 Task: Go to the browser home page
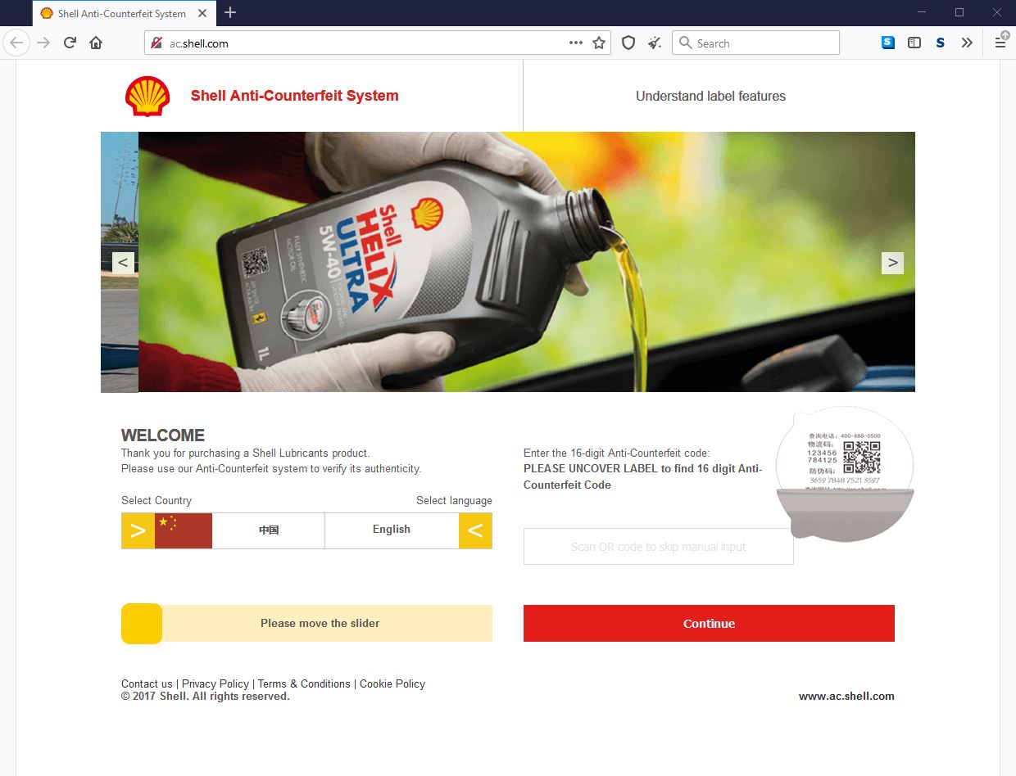click(96, 43)
